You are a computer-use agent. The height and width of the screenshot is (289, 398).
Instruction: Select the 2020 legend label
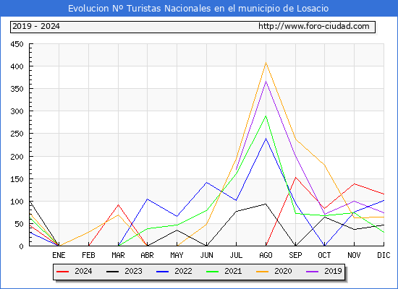click(283, 271)
